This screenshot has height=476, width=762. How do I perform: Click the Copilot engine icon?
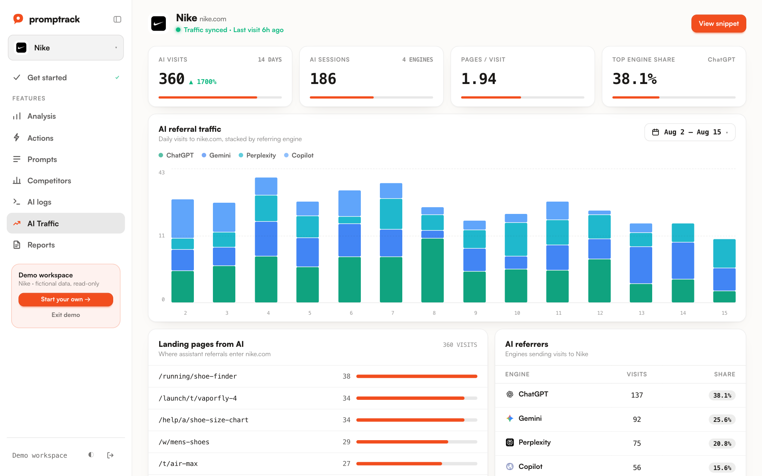(x=509, y=467)
